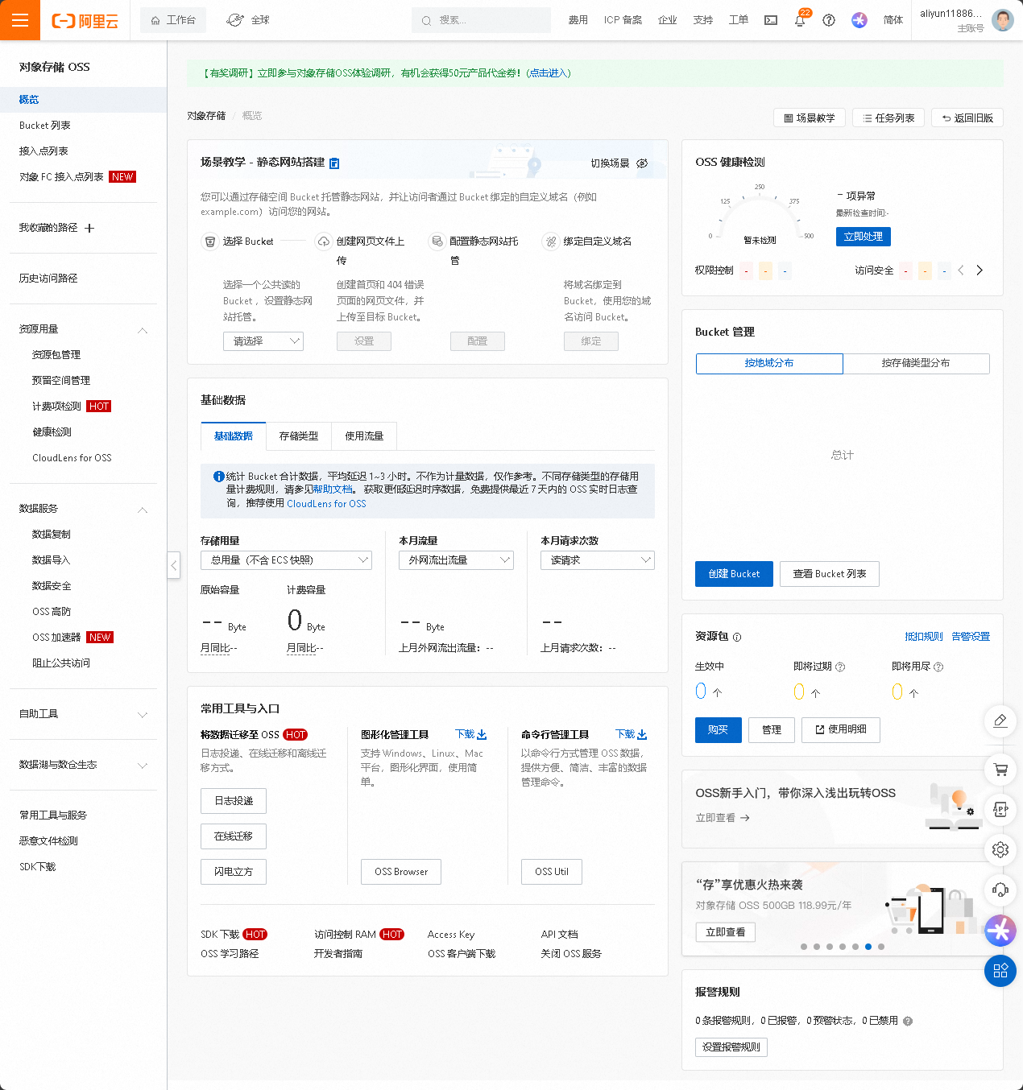1023x1090 pixels.
Task: Open the blue floating apps grid button
Action: [1000, 971]
